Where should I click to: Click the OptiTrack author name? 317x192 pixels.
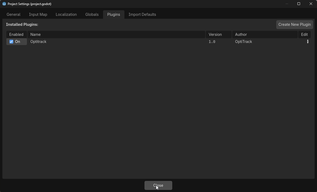(243, 42)
